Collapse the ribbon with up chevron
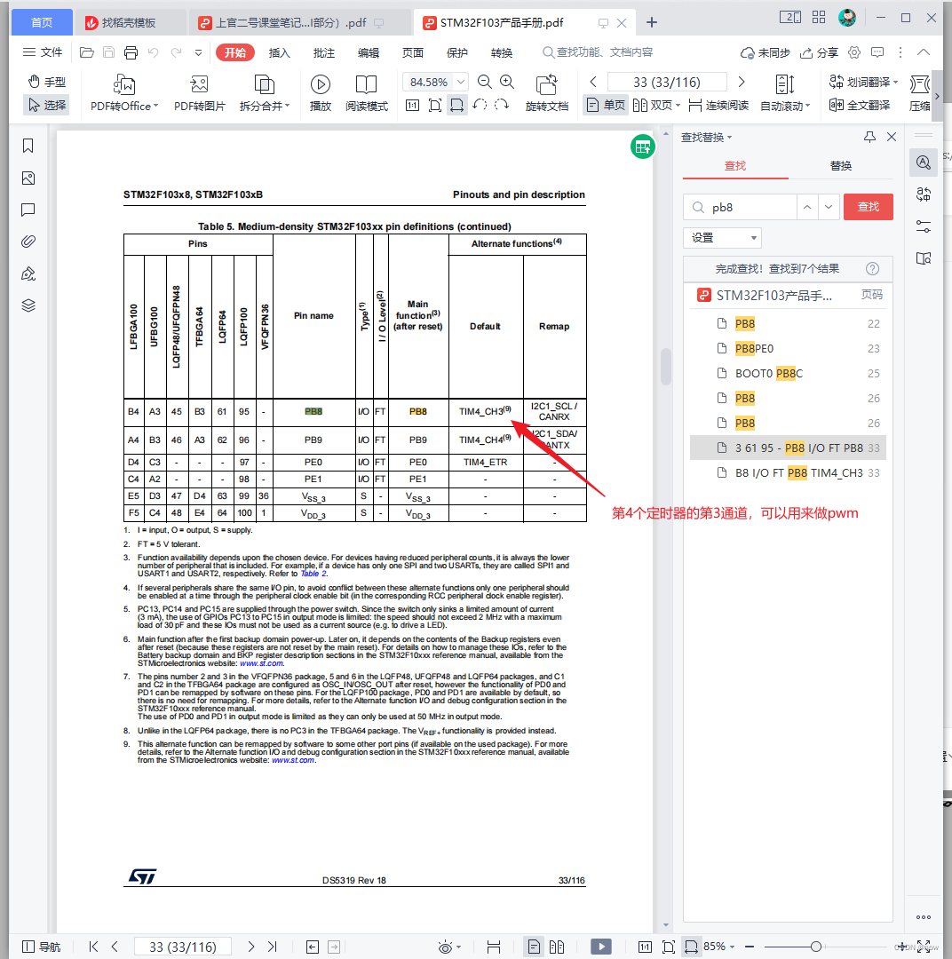The height and width of the screenshot is (959, 952). tap(924, 52)
